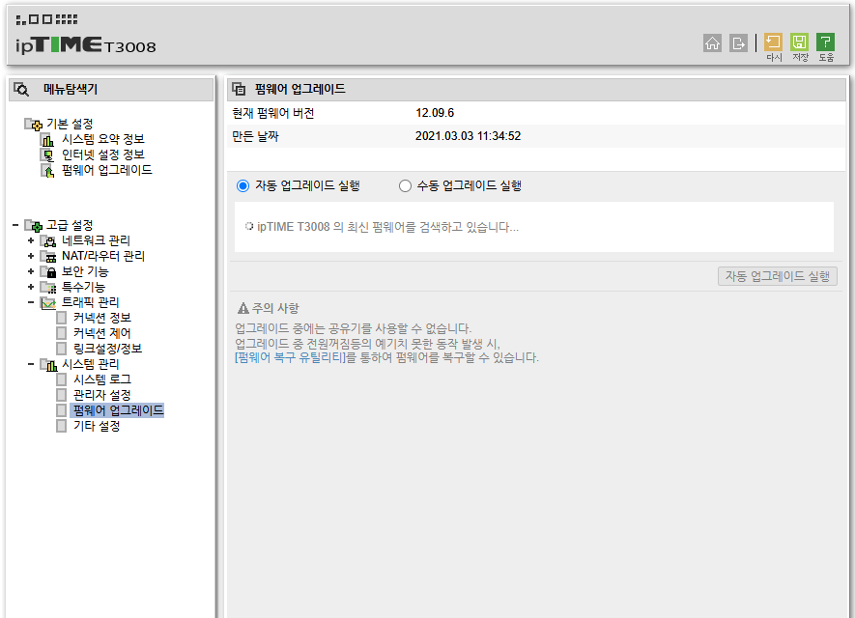Click the 펌웨어 업그레이드 panel header icon
This screenshot has height=618, width=855.
(x=239, y=89)
